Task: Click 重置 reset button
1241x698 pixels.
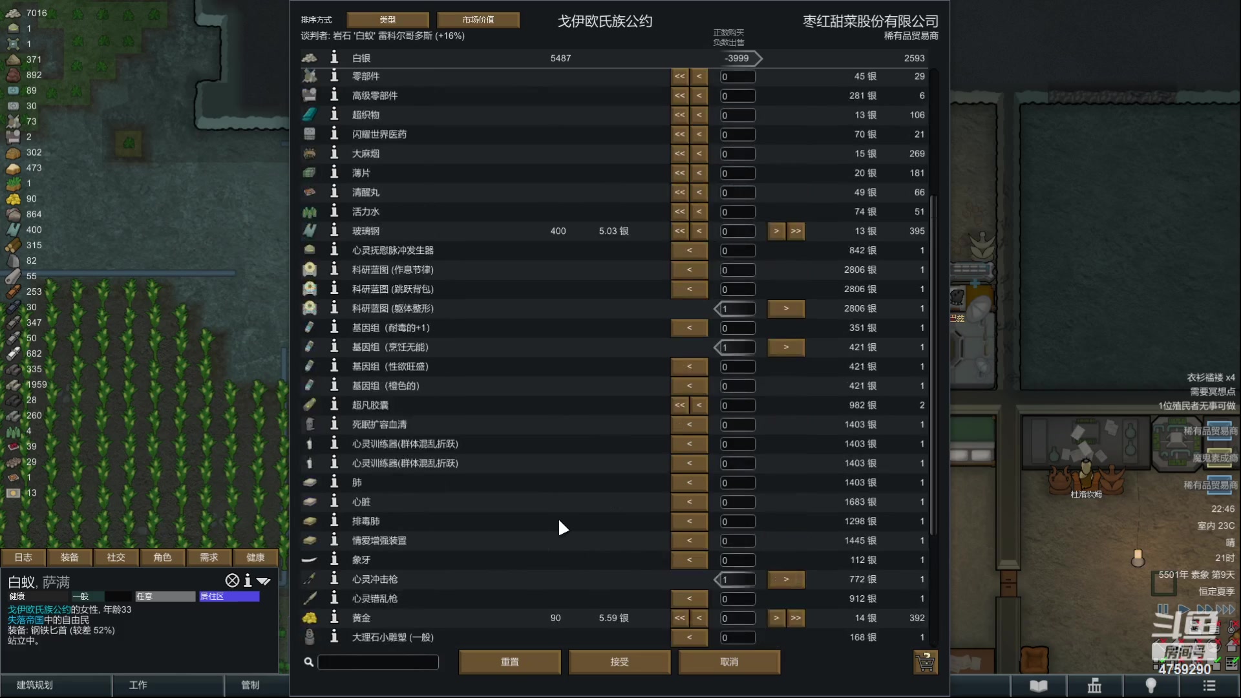Action: [x=510, y=662]
